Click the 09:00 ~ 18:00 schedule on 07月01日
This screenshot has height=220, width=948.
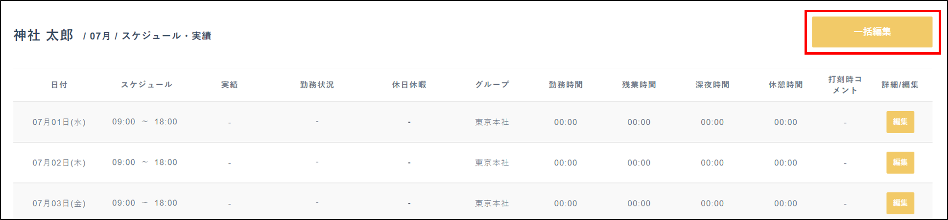pyautogui.click(x=144, y=122)
